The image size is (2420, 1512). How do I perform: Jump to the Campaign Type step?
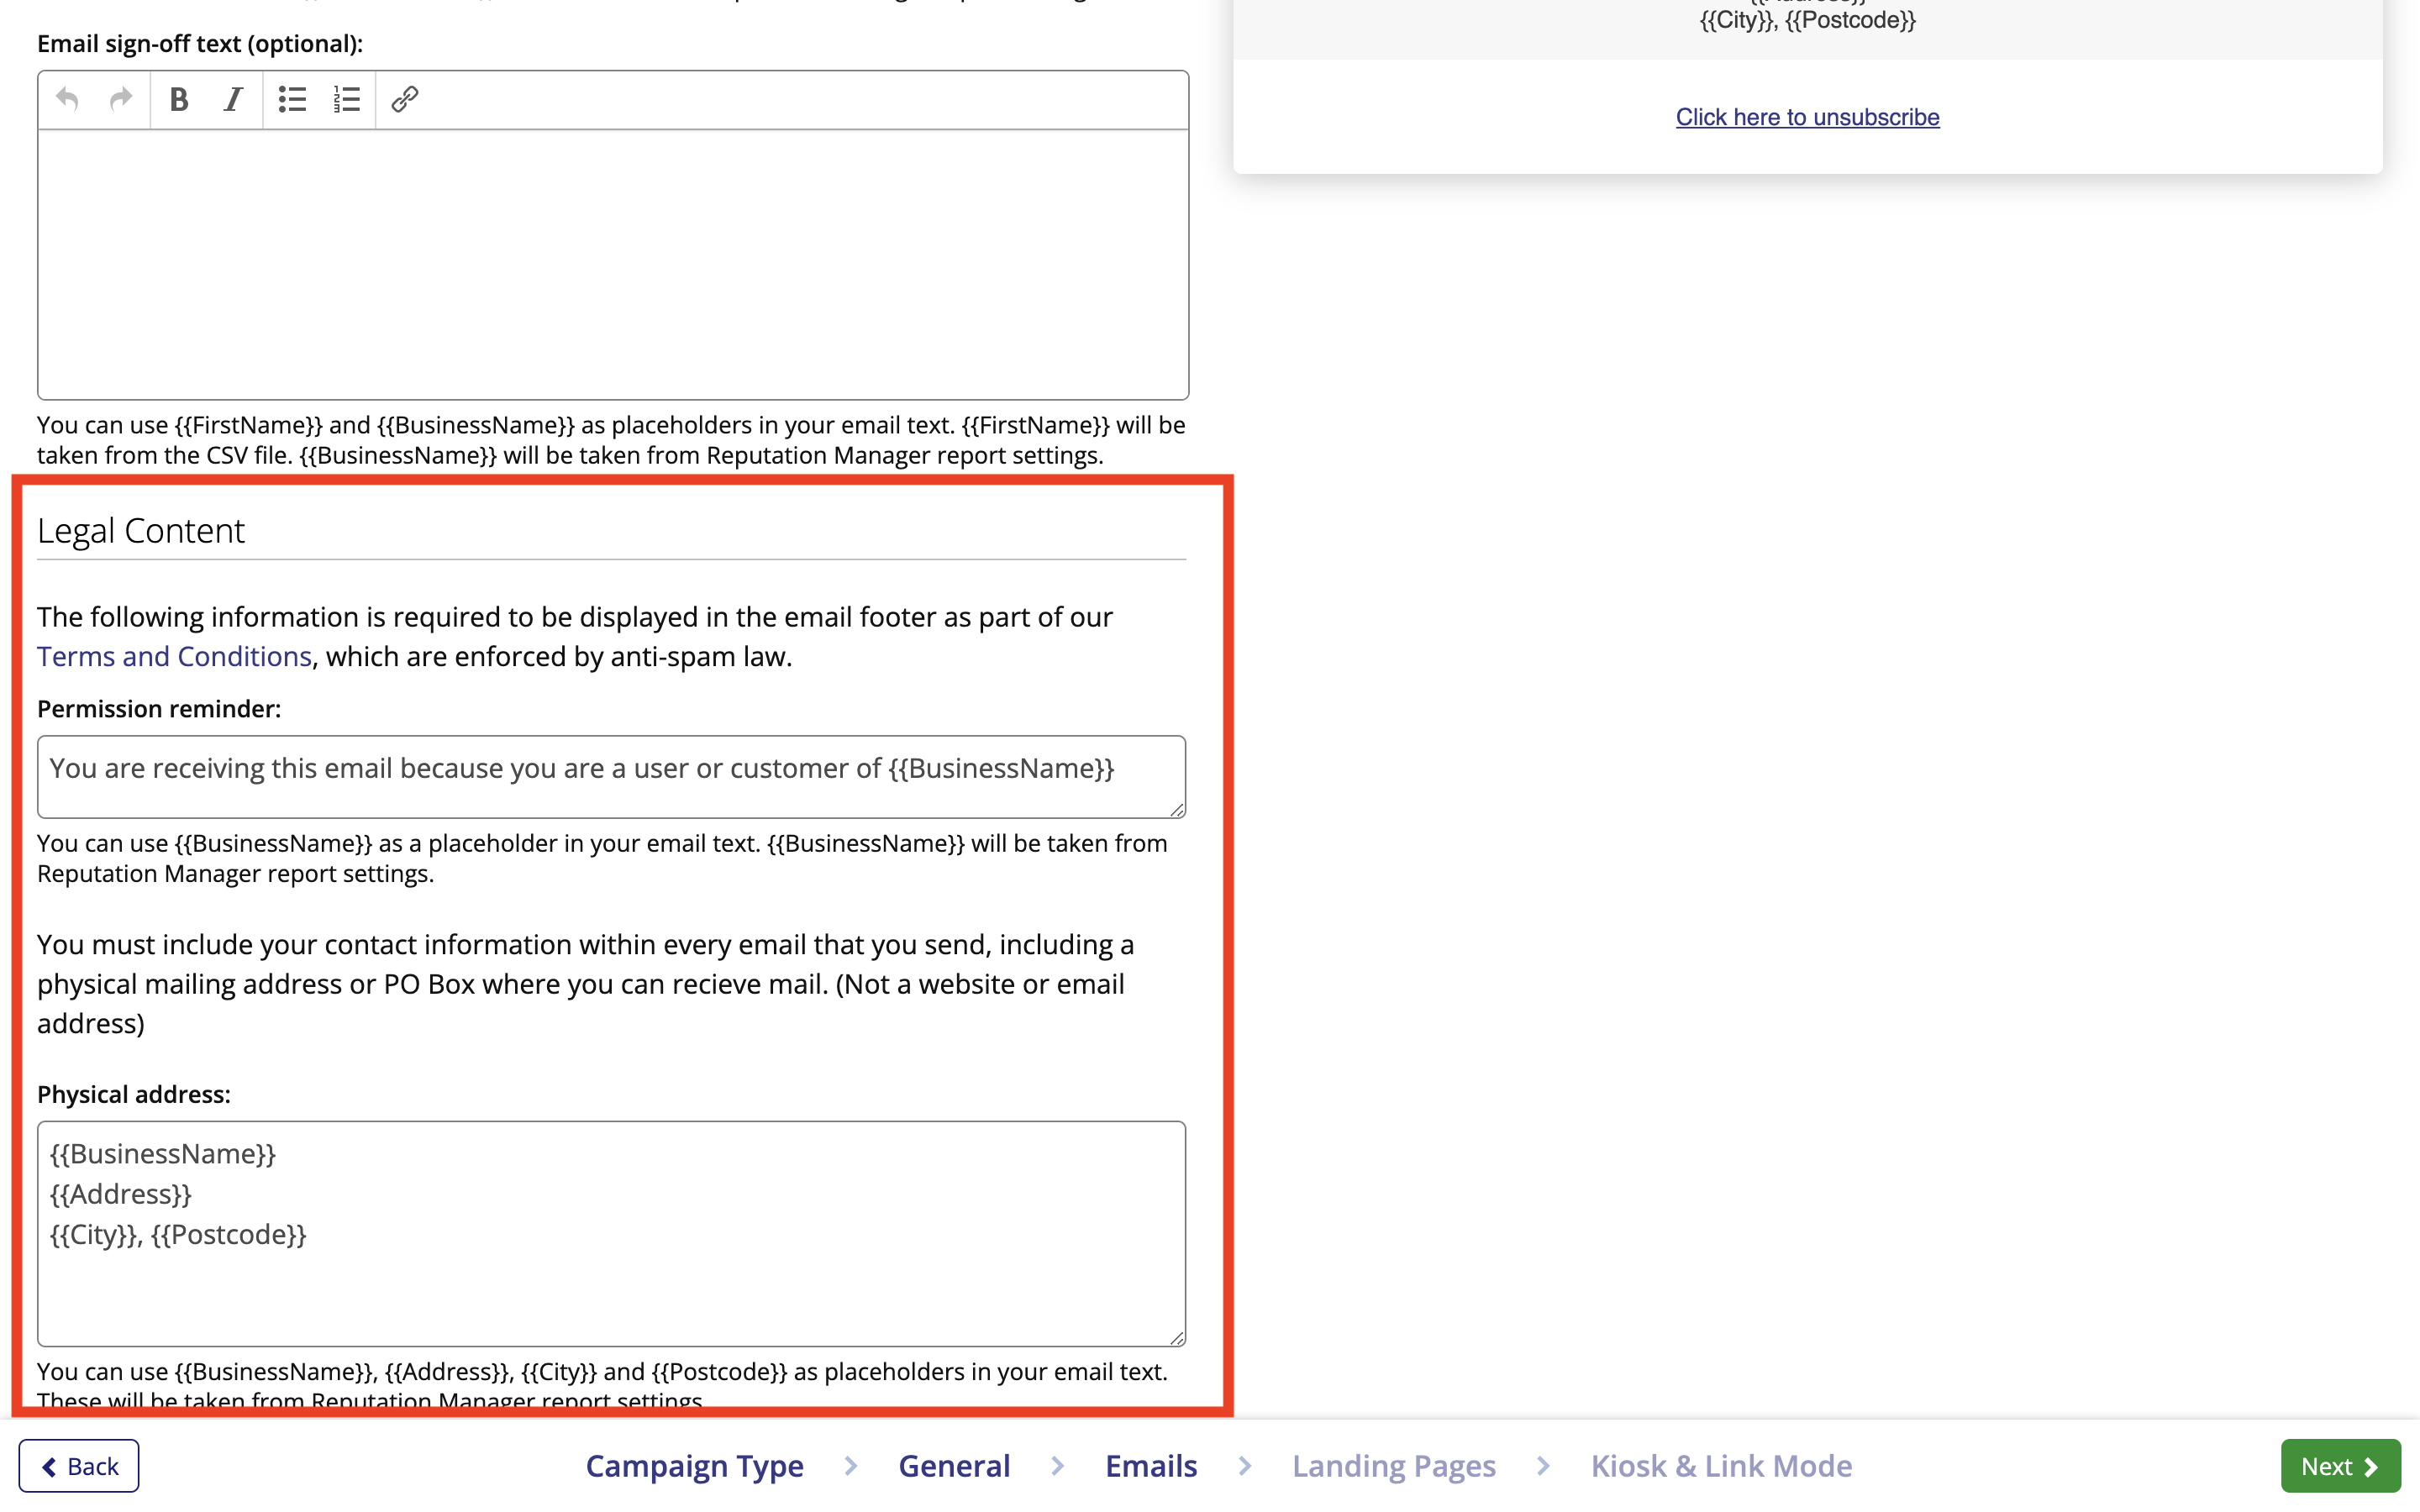(694, 1465)
